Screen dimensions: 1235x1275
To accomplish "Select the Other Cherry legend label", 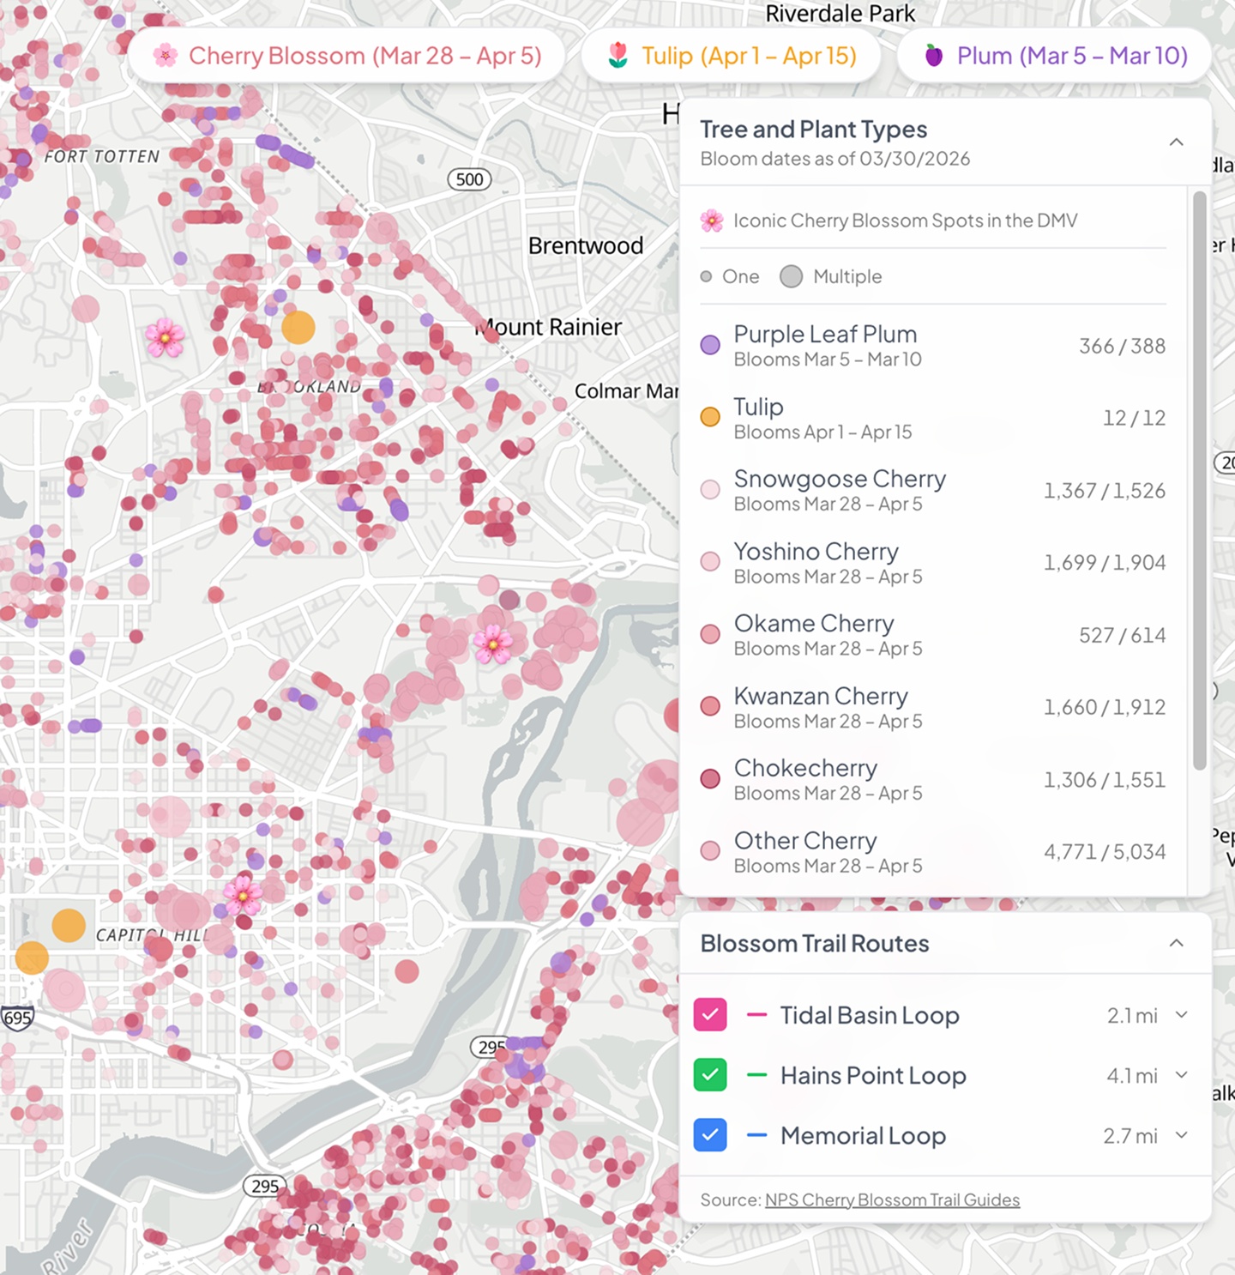I will [x=805, y=840].
